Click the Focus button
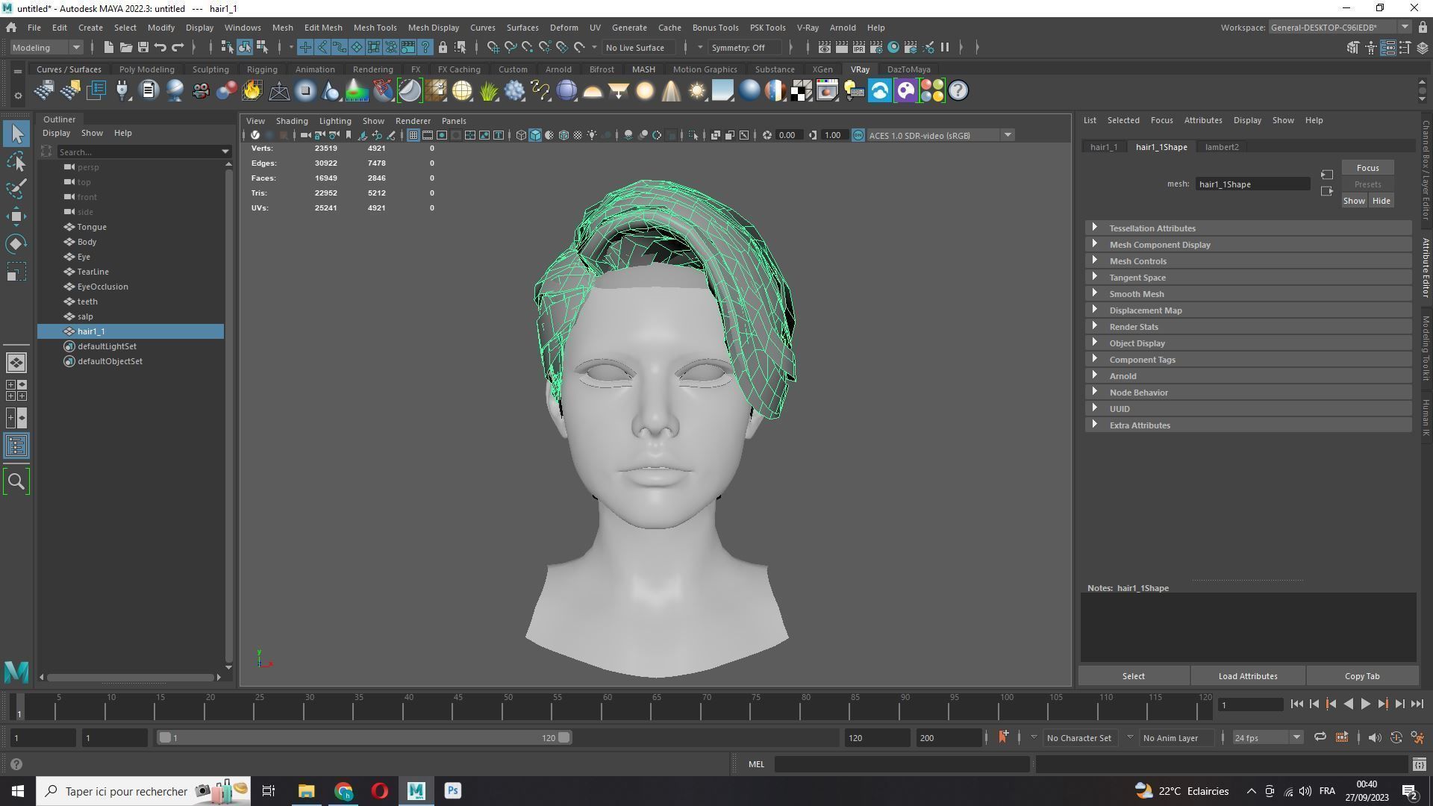This screenshot has height=806, width=1433. click(1367, 168)
